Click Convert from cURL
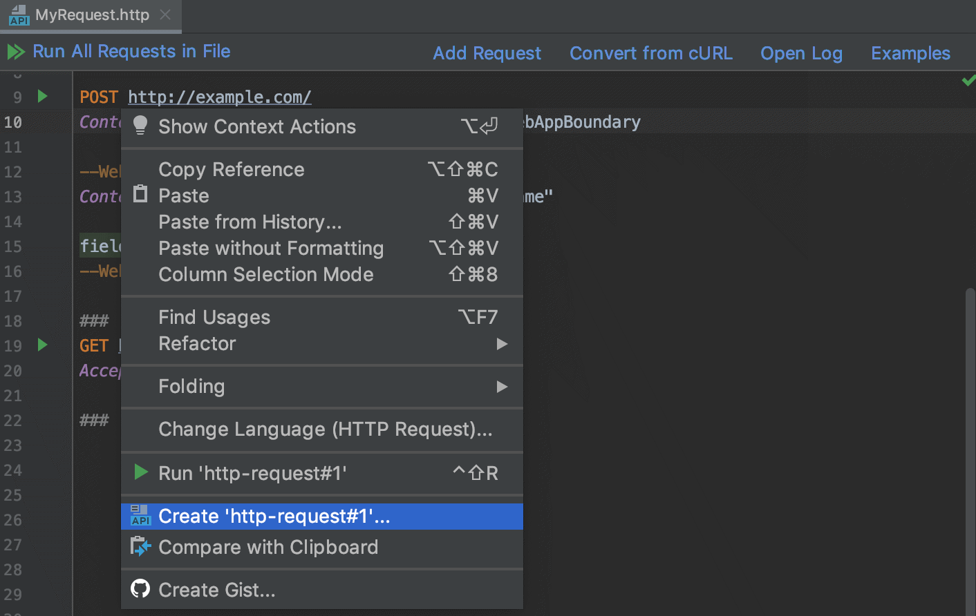Image resolution: width=976 pixels, height=616 pixels. [650, 52]
